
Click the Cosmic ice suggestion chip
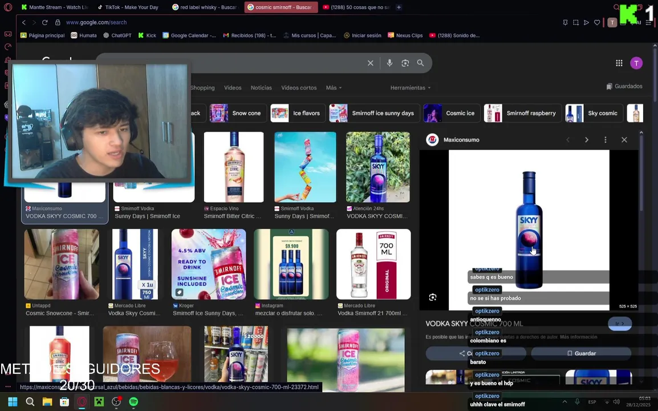(x=452, y=113)
